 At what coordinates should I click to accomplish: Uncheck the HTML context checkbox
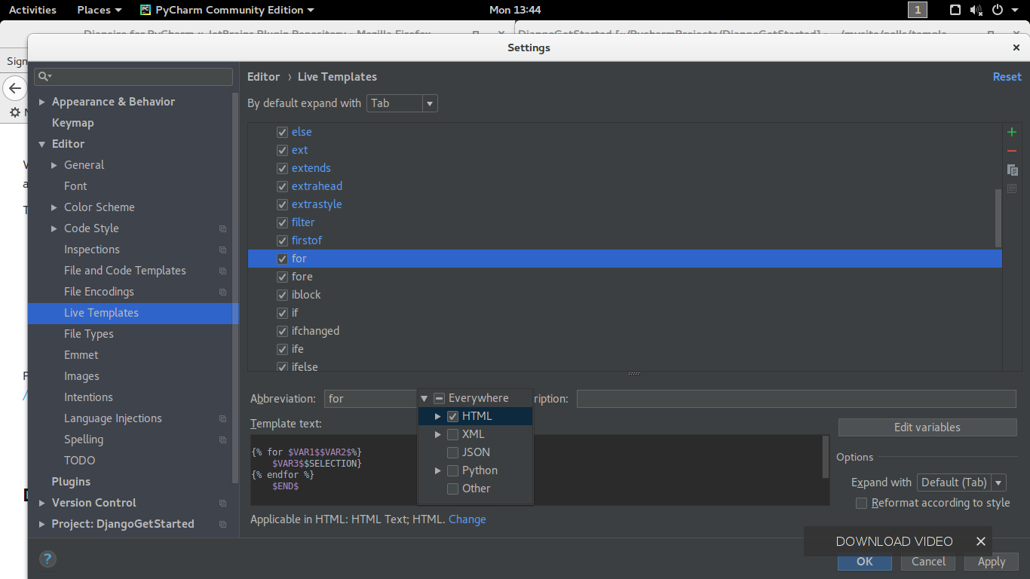[453, 415]
